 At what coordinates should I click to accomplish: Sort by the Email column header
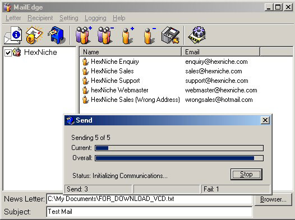pos(220,52)
